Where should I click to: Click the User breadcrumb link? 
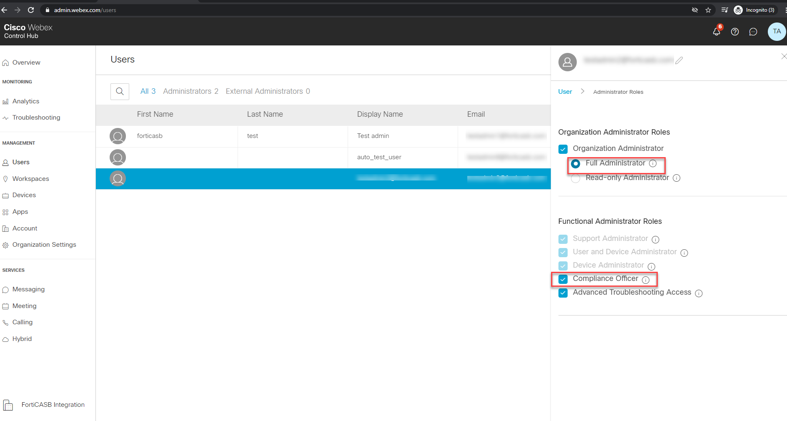565,91
